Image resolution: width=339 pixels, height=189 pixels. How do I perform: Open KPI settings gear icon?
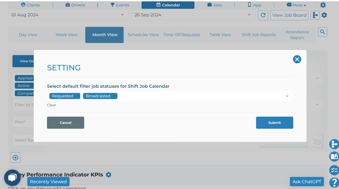coord(108,175)
